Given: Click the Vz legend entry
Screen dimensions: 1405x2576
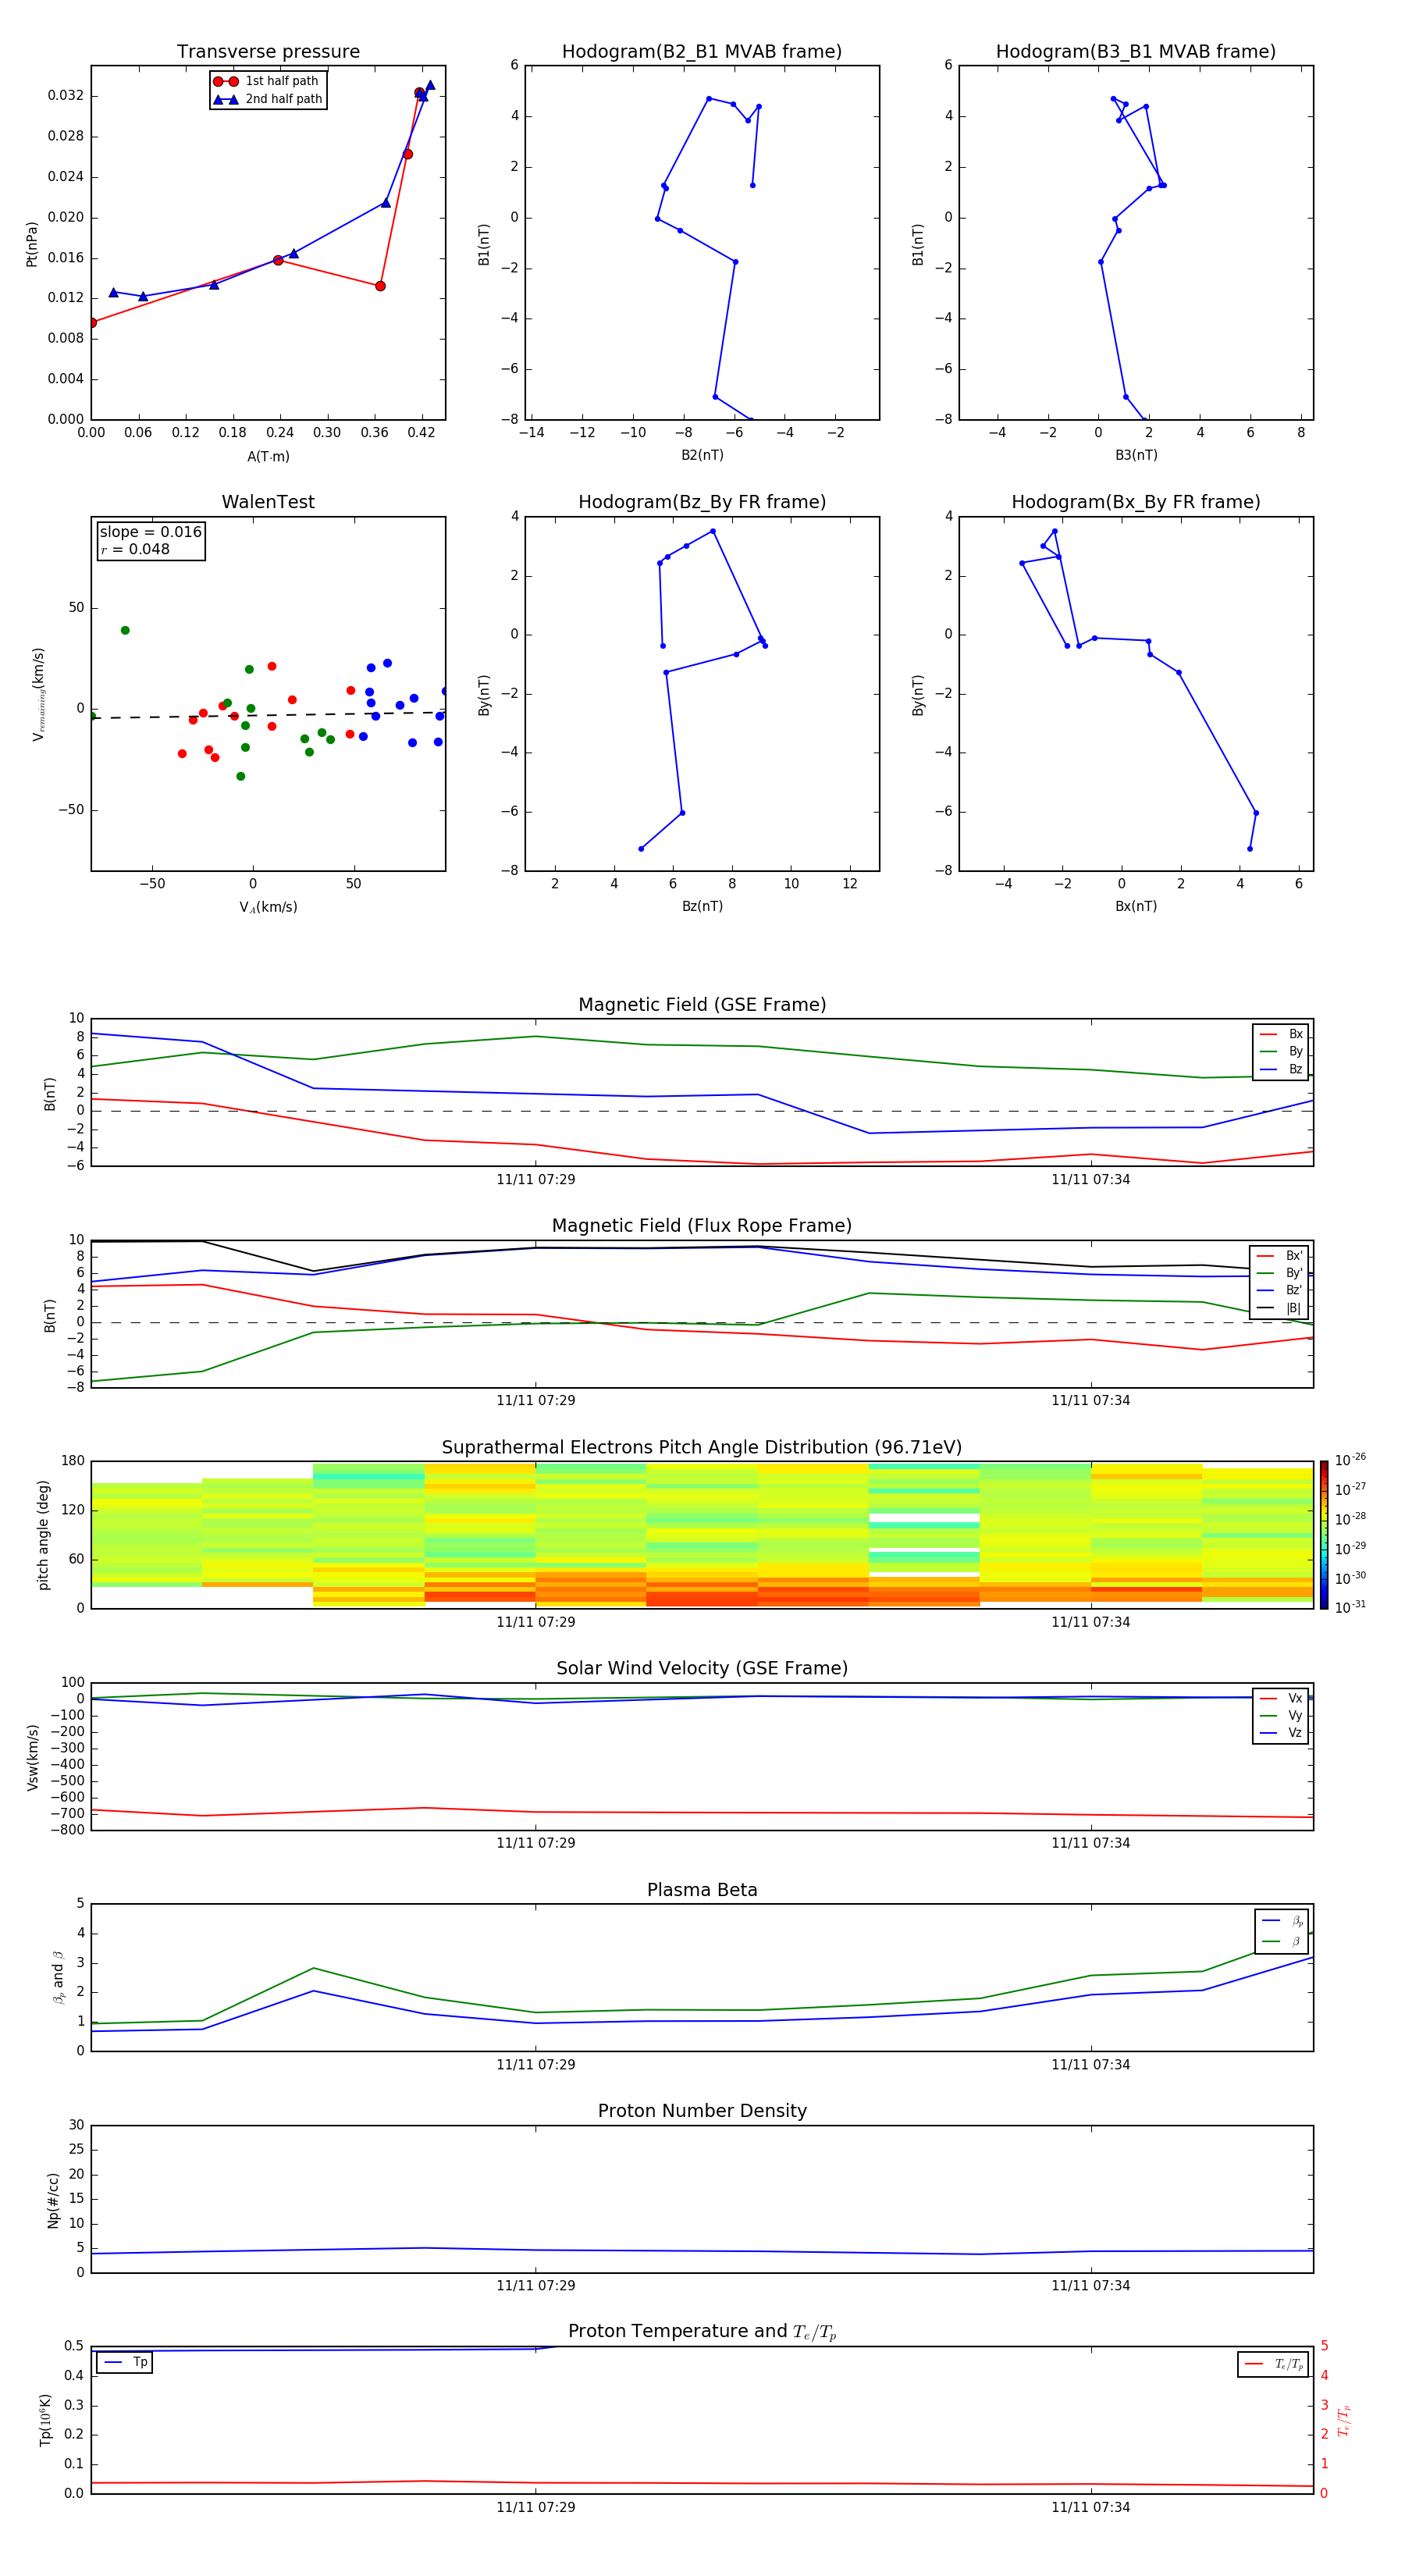Looking at the screenshot, I should click(1281, 1733).
